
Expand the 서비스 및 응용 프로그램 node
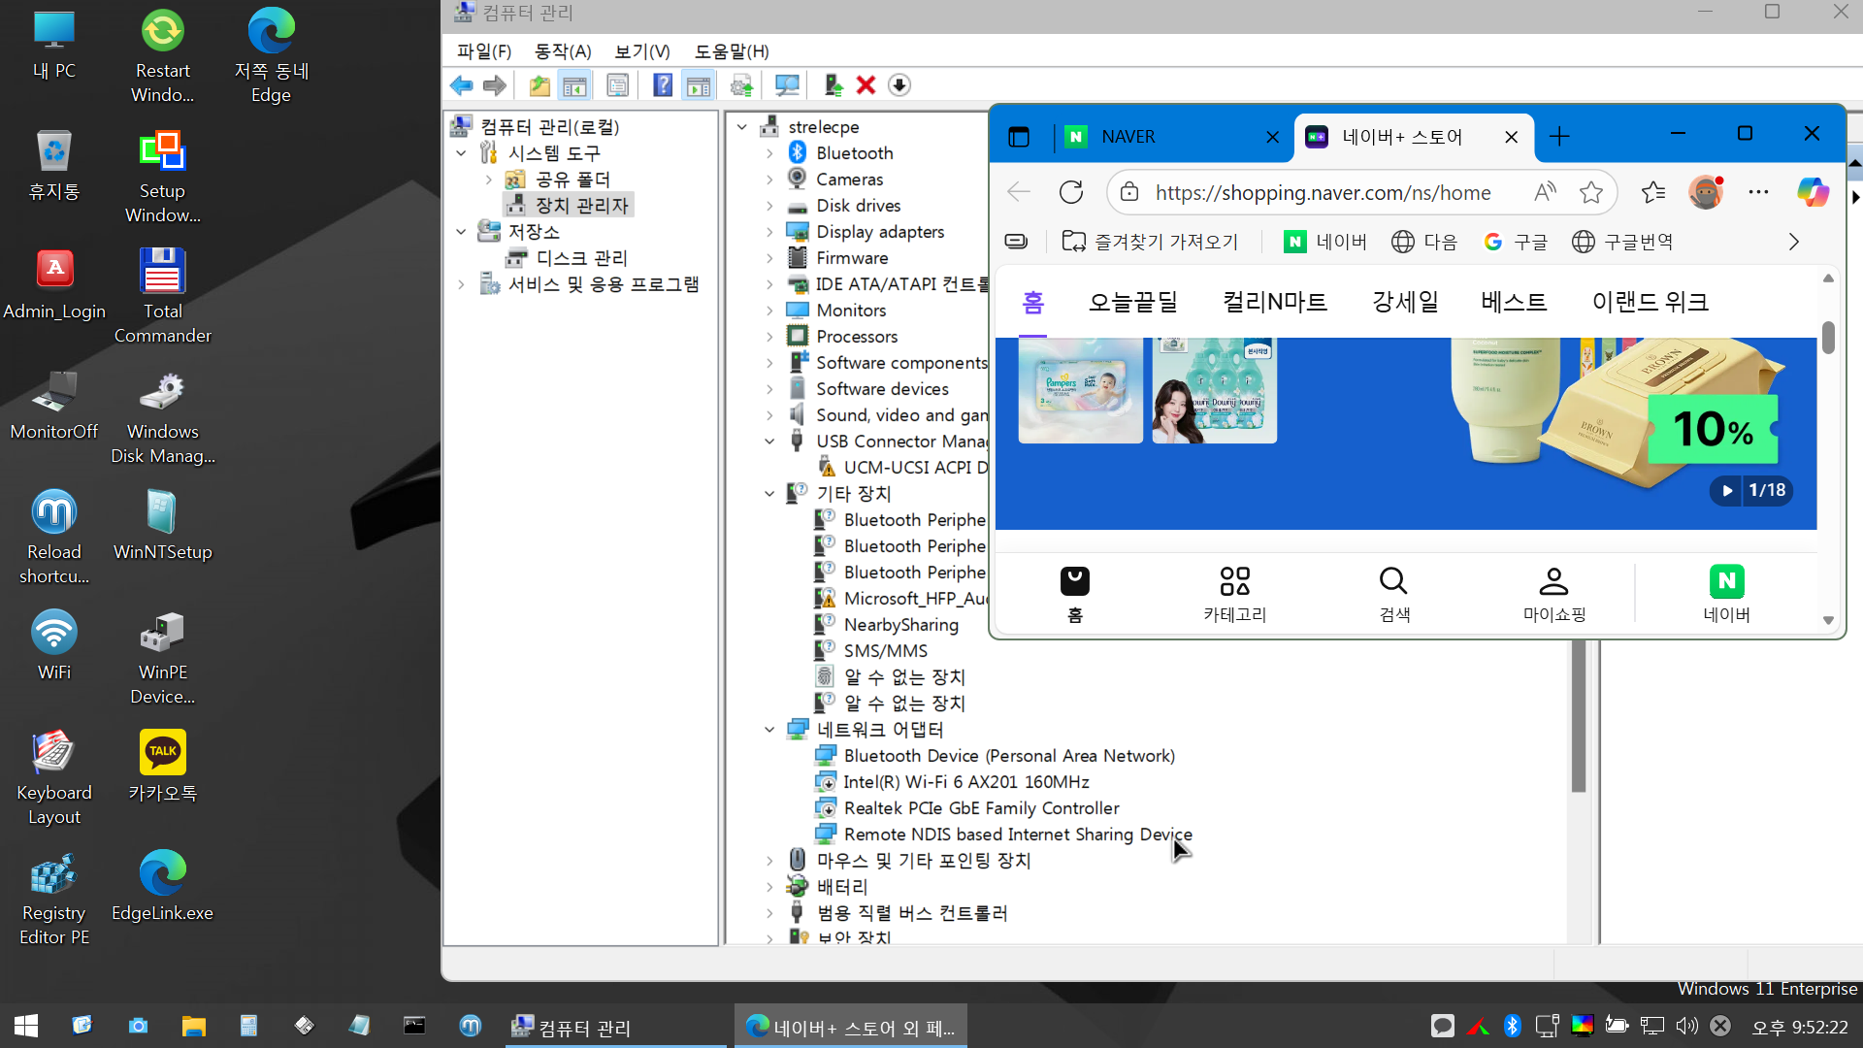click(x=462, y=284)
